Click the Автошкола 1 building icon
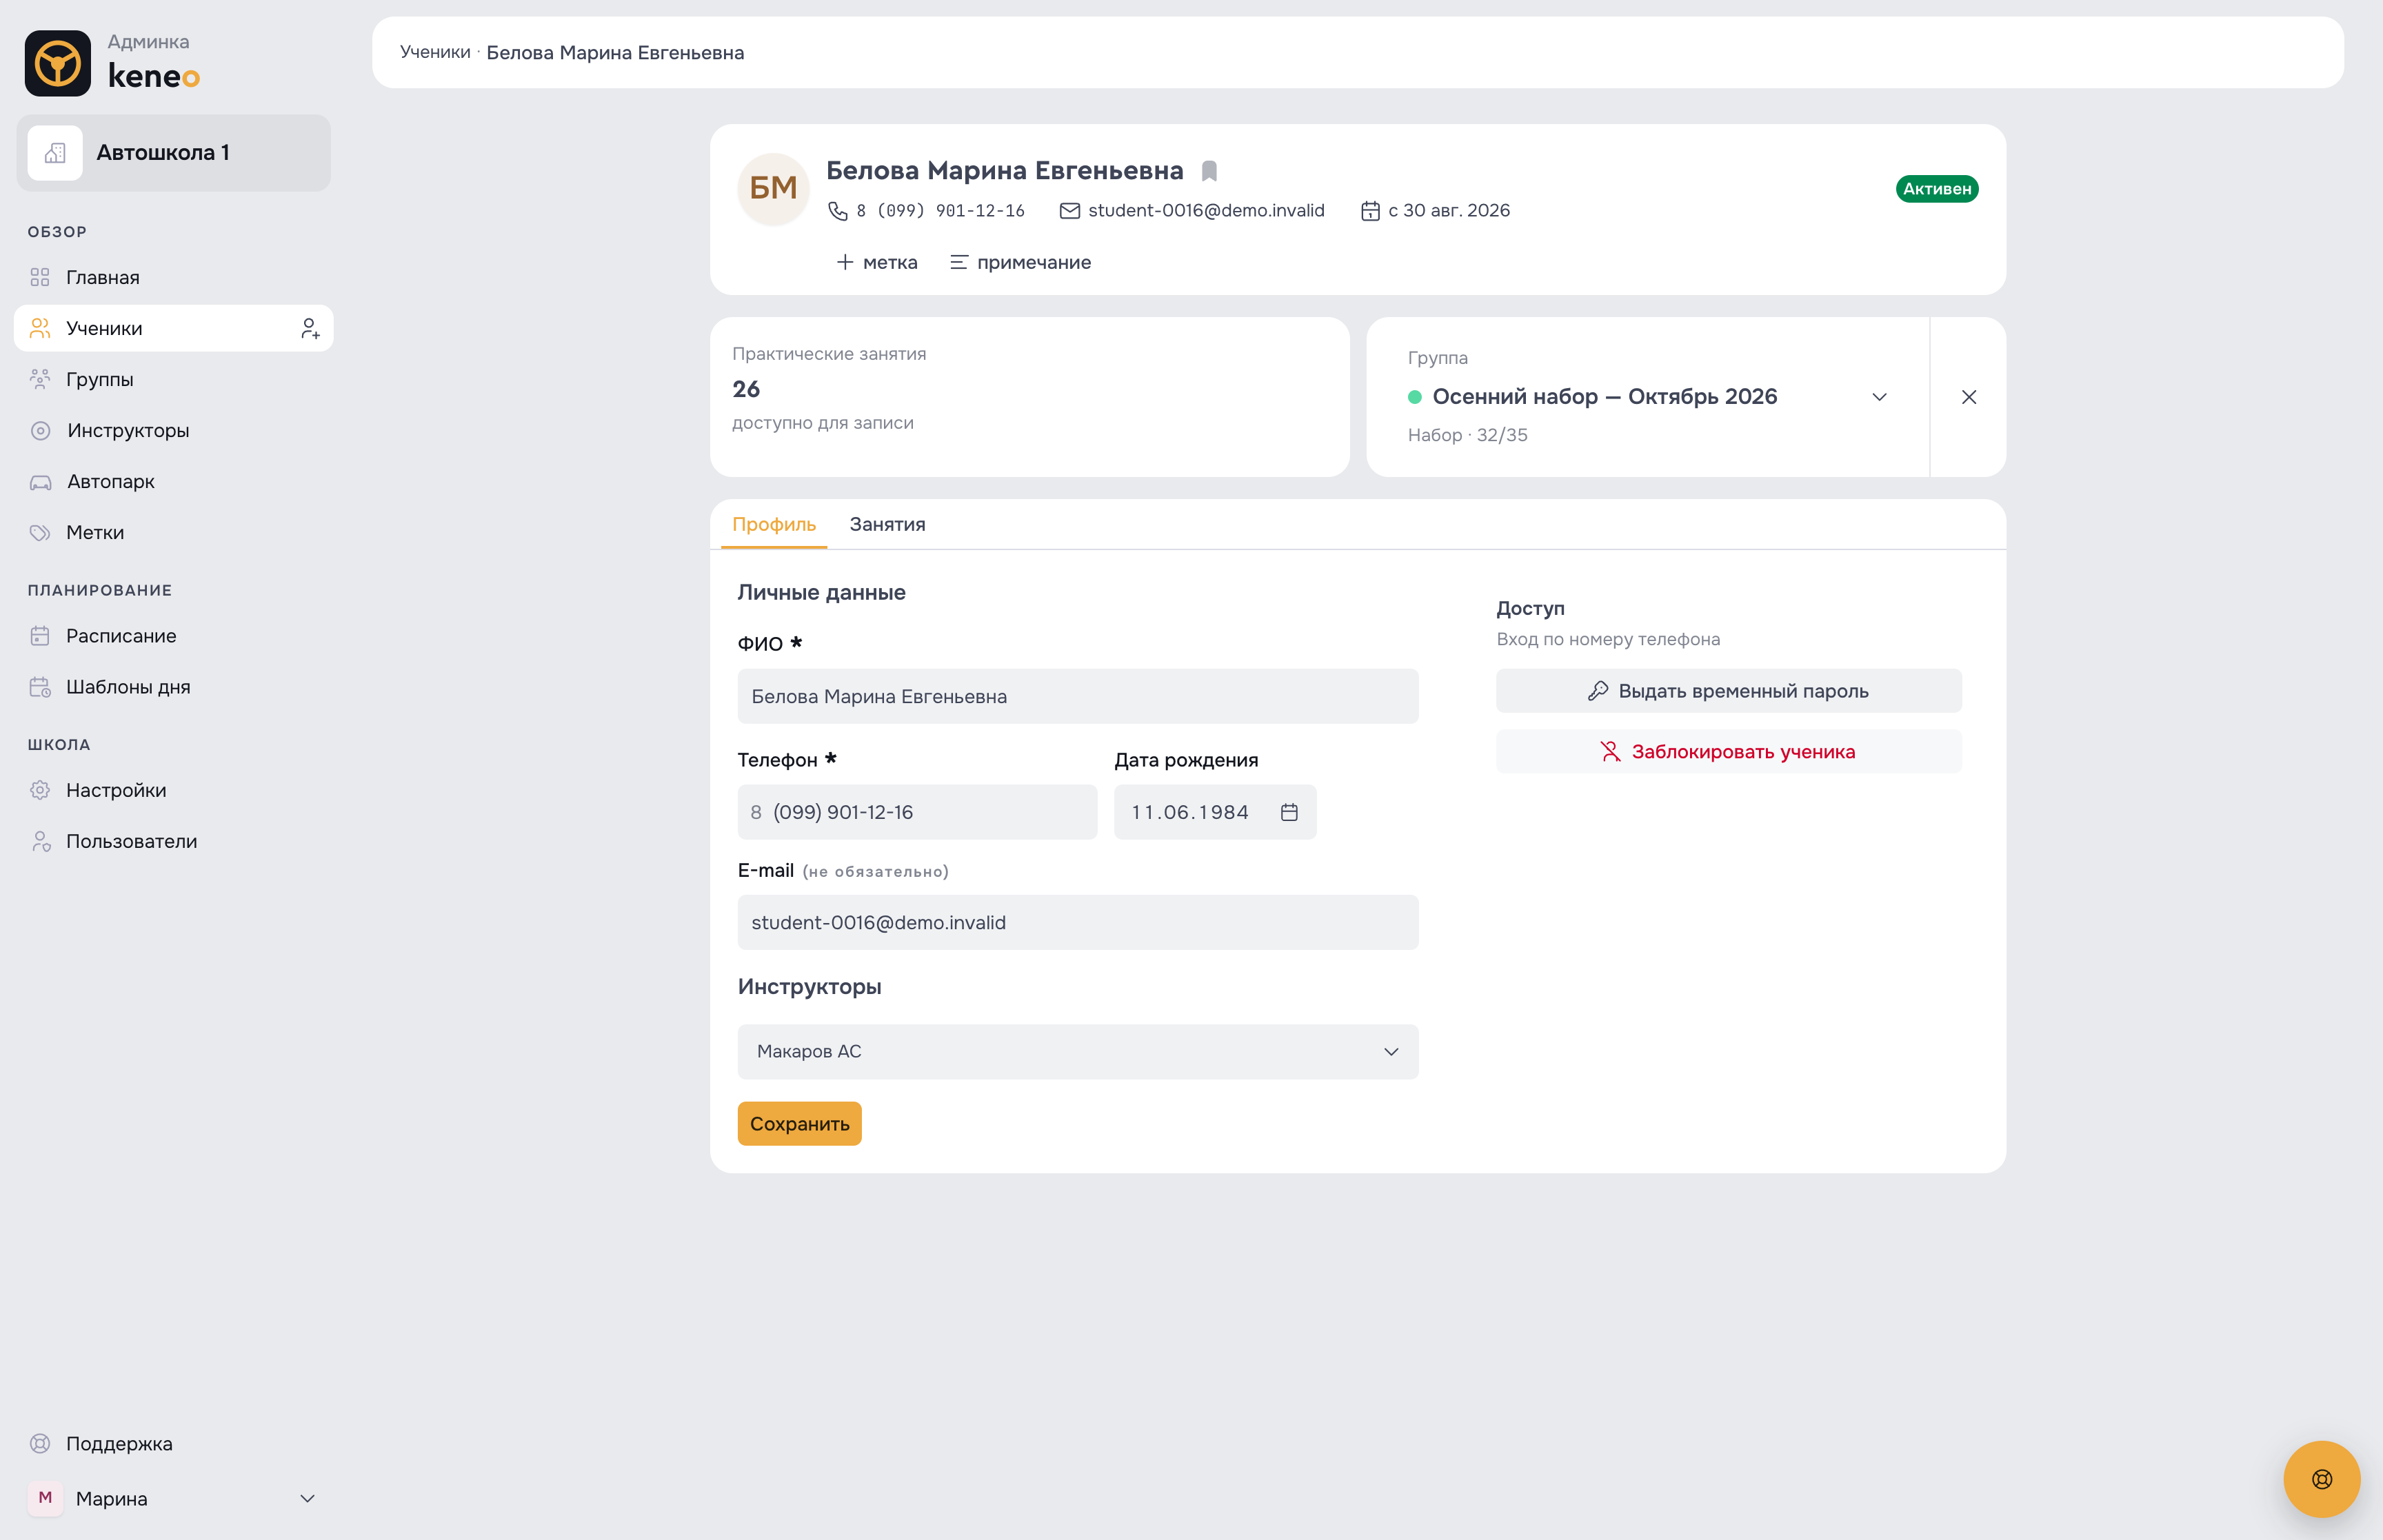The height and width of the screenshot is (1540, 2383). pyautogui.click(x=55, y=153)
